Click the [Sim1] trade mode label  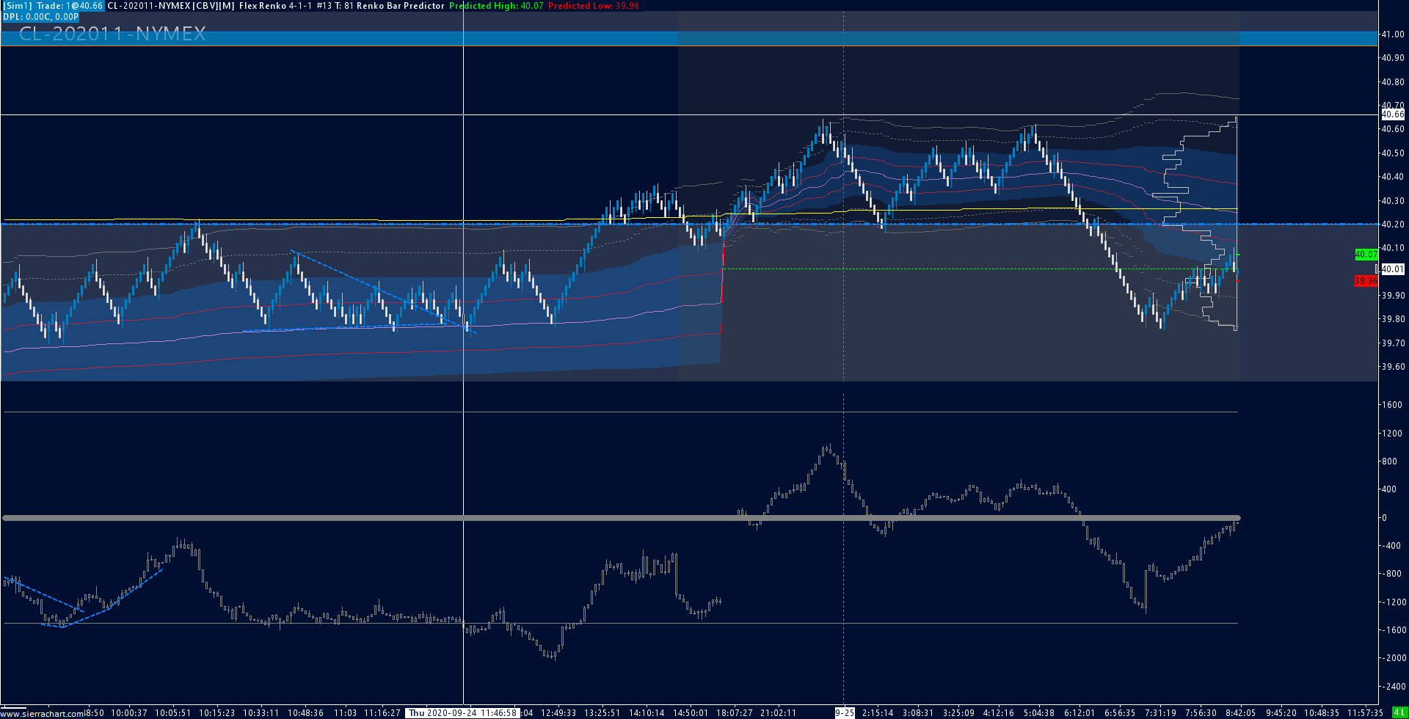[18, 6]
